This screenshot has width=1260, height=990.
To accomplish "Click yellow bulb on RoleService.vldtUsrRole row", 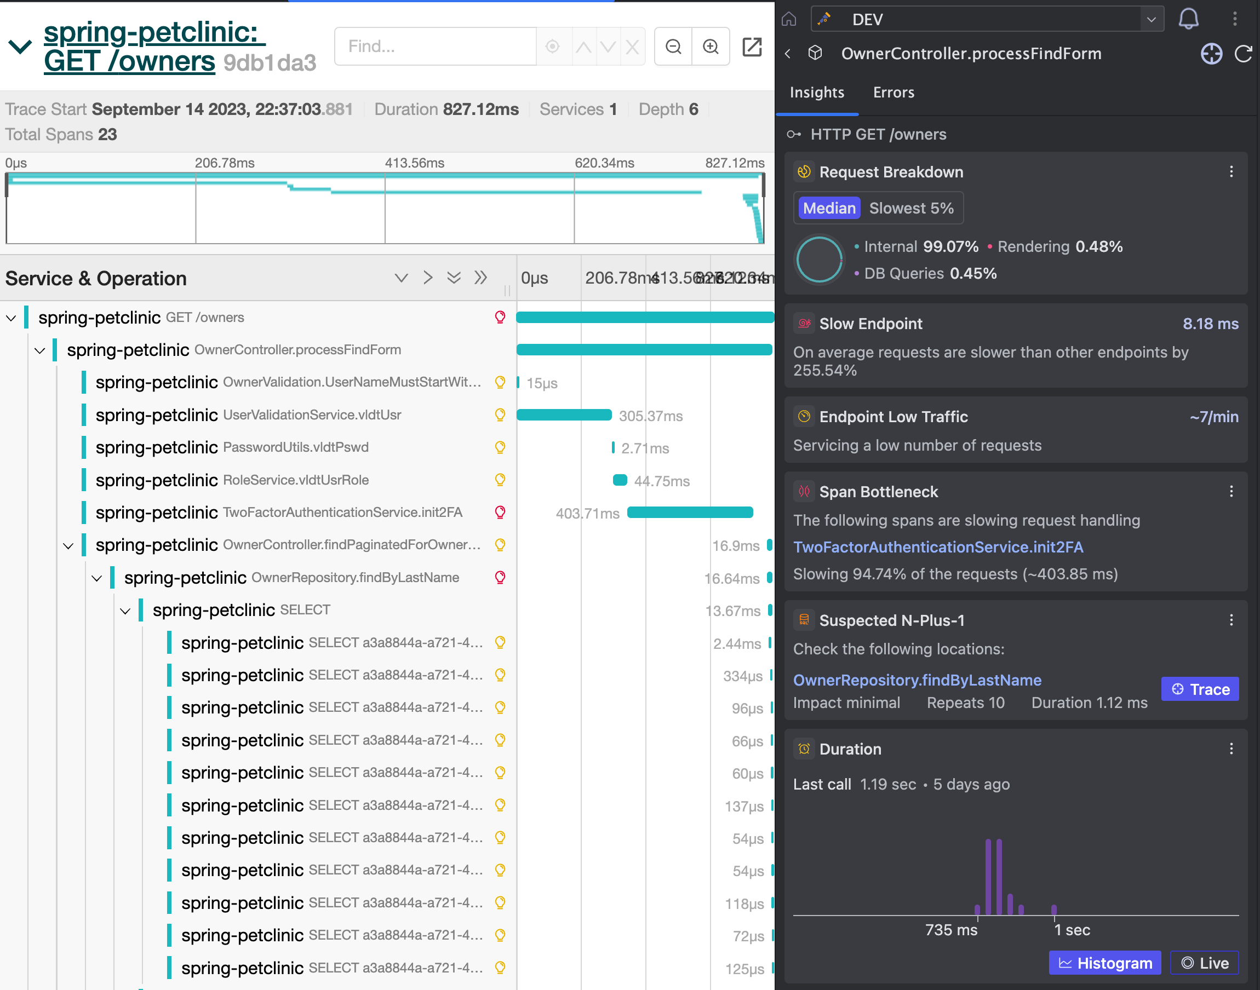I will (x=500, y=479).
